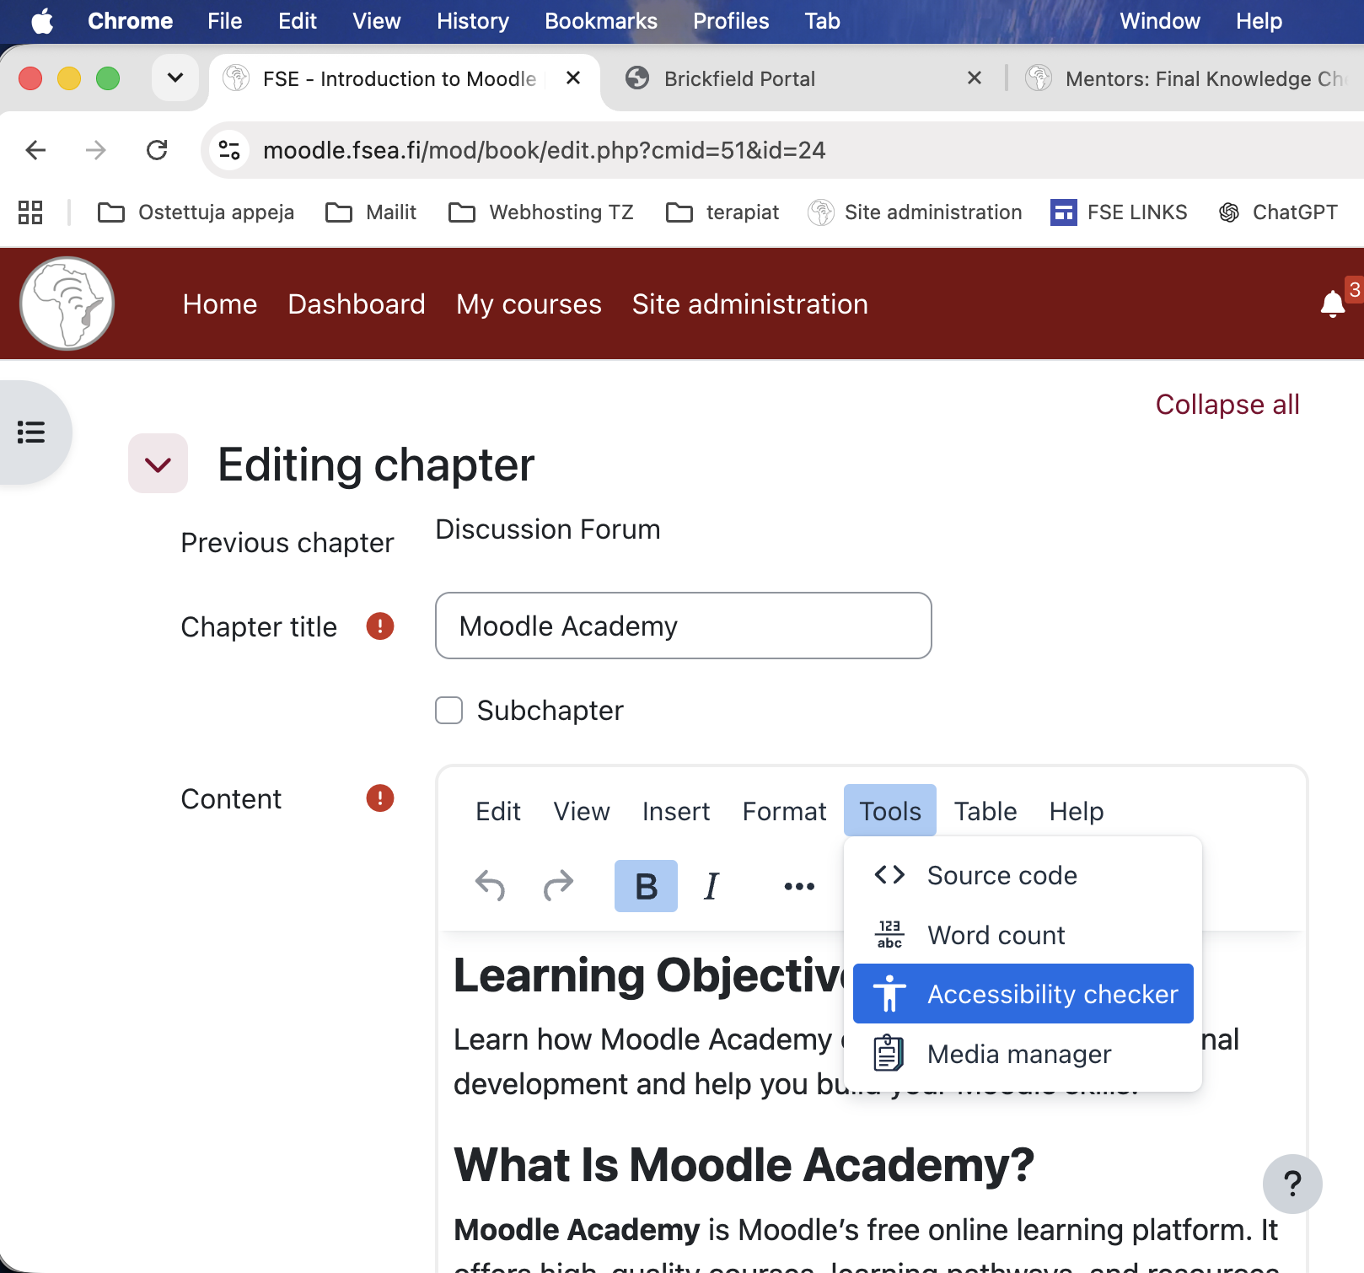This screenshot has height=1273, width=1364.
Task: Launch the Accessibility checker
Action: coord(1023,994)
